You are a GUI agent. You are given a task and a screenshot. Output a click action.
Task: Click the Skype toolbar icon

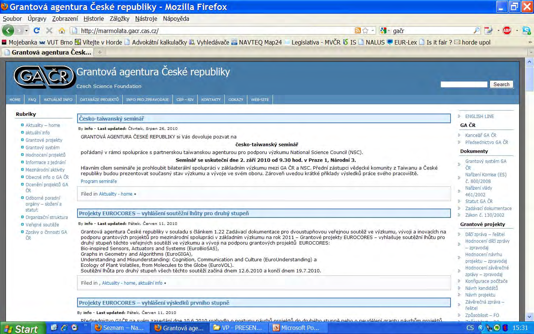pos(526,31)
